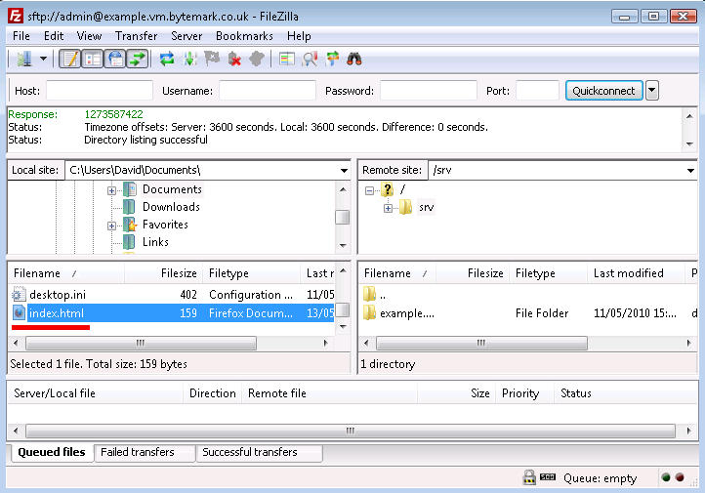Viewport: 705px width, 493px height.
Task: Toggle synchronized browsing
Action: [x=332, y=59]
